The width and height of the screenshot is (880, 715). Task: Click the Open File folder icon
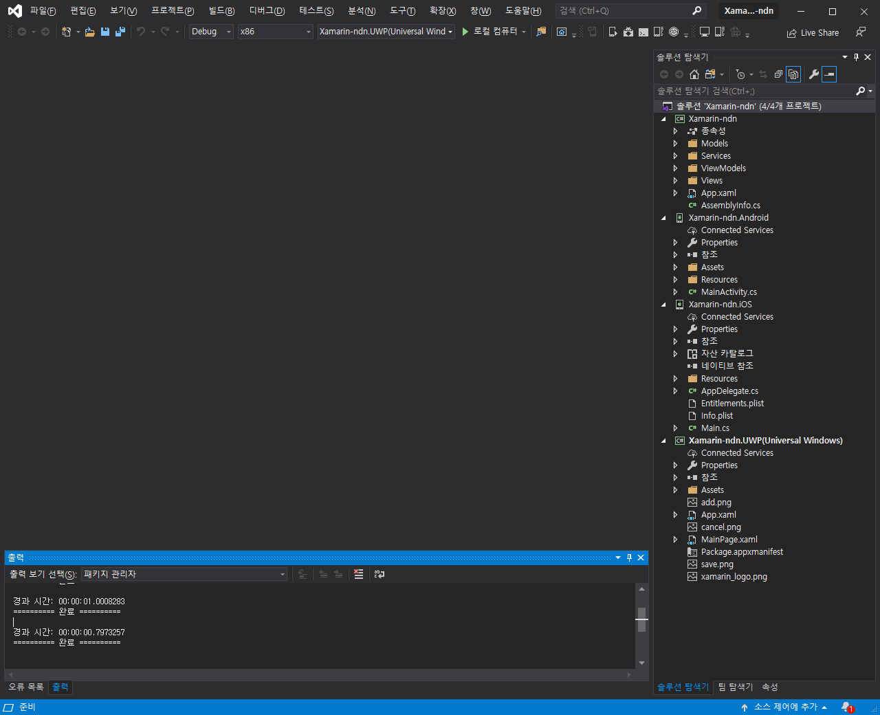point(90,32)
